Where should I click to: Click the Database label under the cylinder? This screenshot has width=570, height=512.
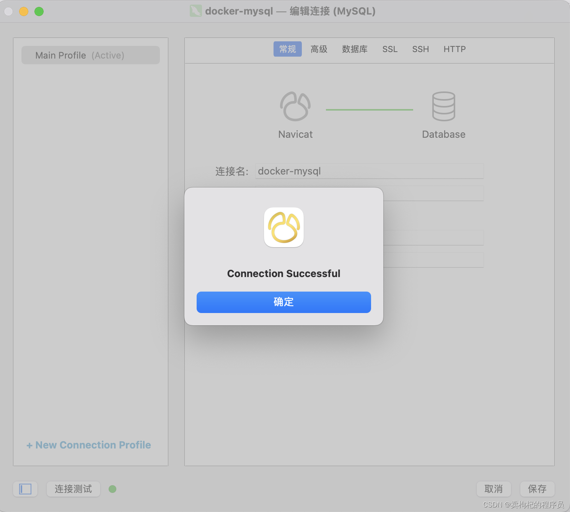click(444, 134)
